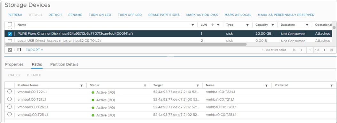Image resolution: width=337 pixels, height=123 pixels.
Task: Click the vertical scrollbar of devices table
Action: pyautogui.click(x=334, y=27)
